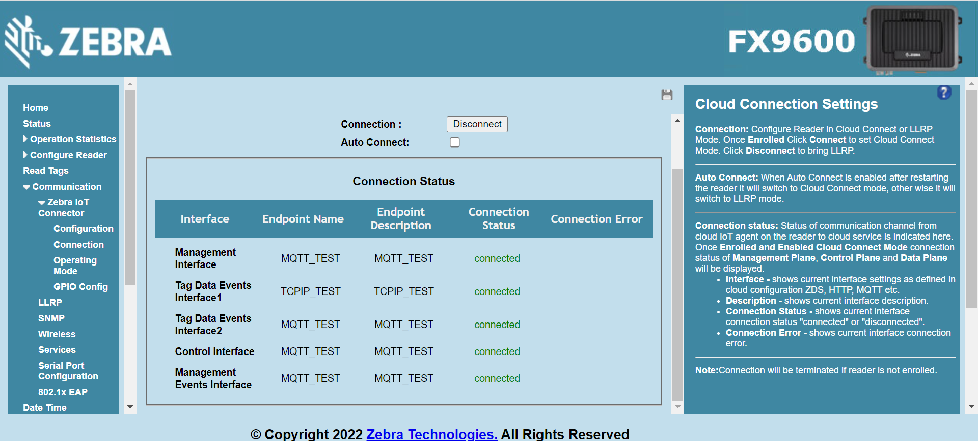978x441 pixels.
Task: Click the save configuration floppy disk icon
Action: coord(667,95)
